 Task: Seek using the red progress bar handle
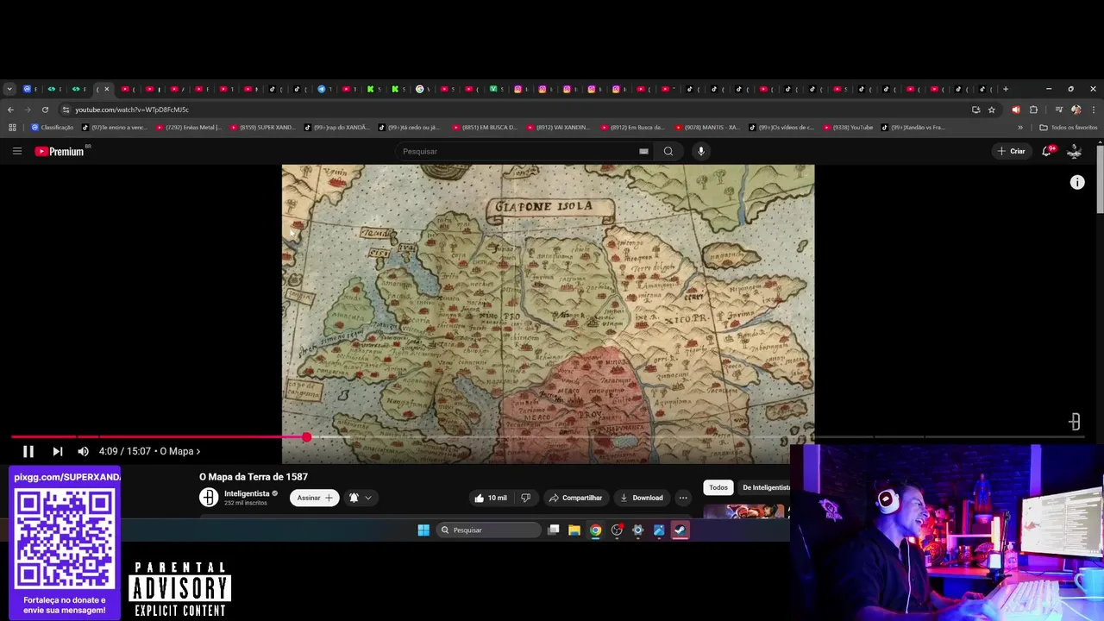tap(307, 437)
